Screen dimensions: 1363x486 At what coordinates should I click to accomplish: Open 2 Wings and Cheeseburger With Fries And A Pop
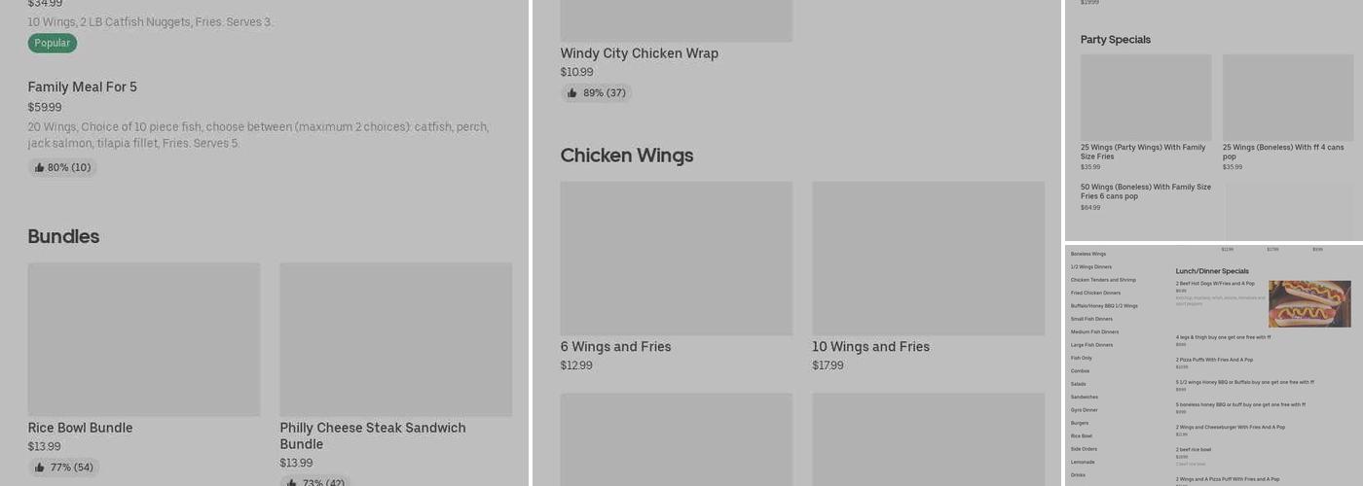click(x=1230, y=427)
